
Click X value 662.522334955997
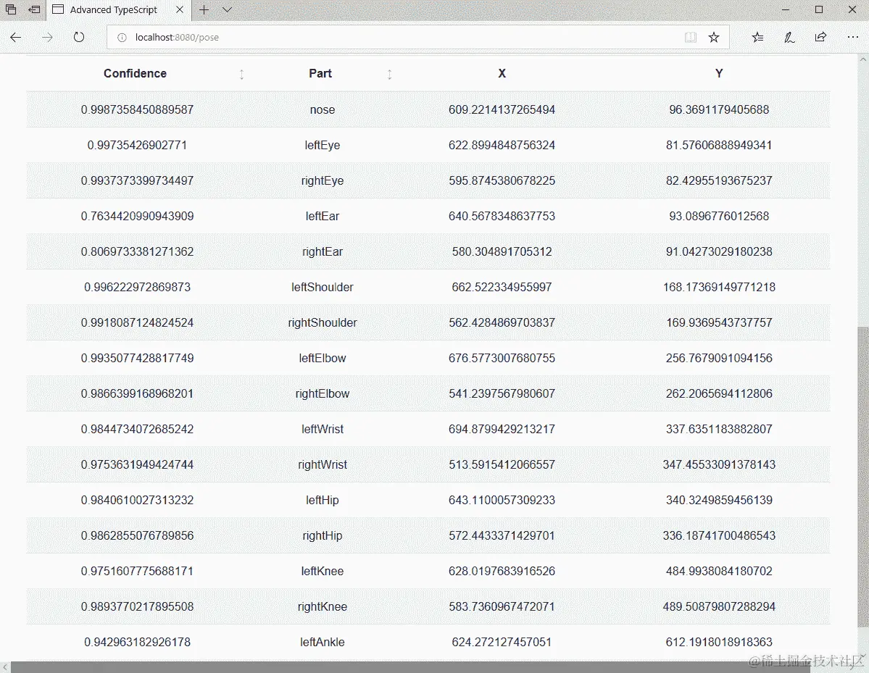[x=502, y=287]
